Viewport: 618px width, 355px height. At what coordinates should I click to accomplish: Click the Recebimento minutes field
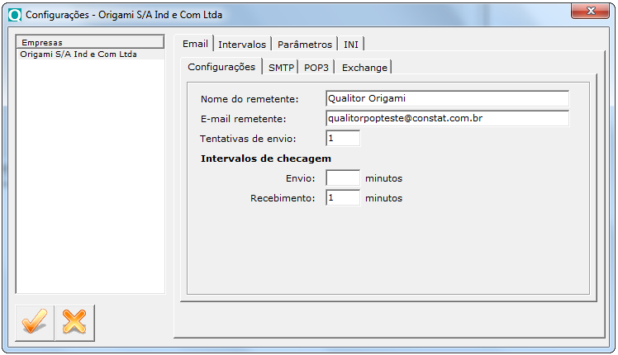point(343,197)
